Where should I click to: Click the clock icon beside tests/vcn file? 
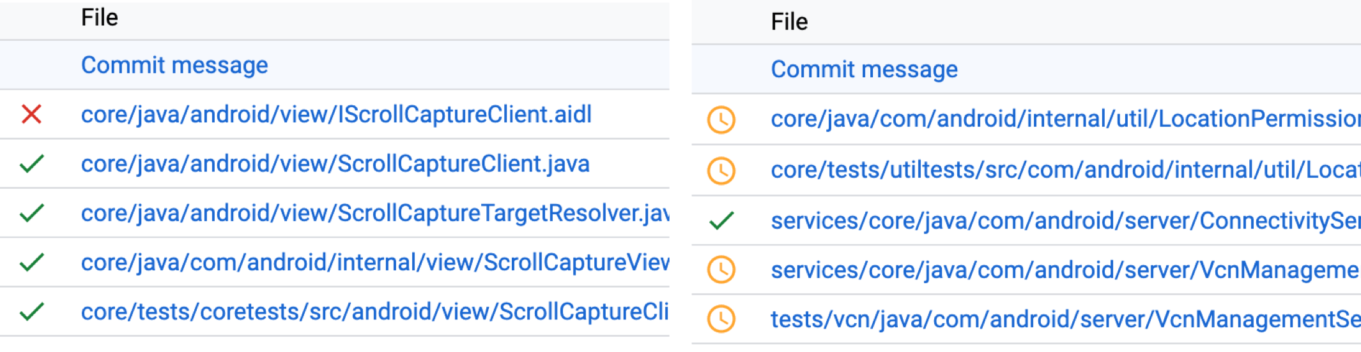click(x=721, y=319)
